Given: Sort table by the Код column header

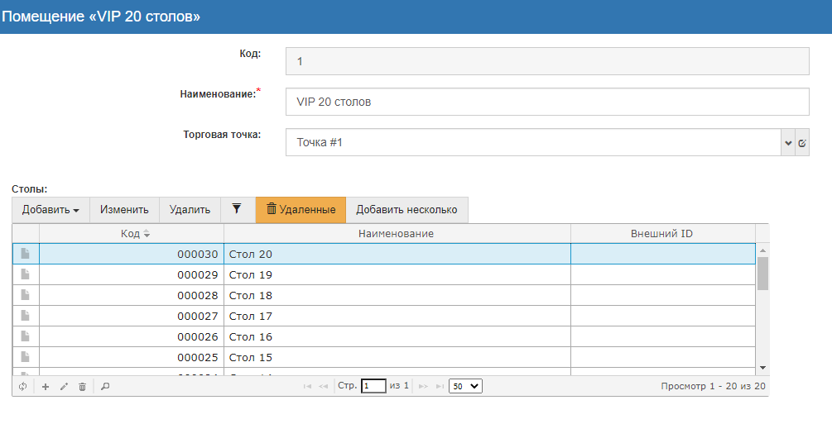Looking at the screenshot, I should click(x=131, y=234).
